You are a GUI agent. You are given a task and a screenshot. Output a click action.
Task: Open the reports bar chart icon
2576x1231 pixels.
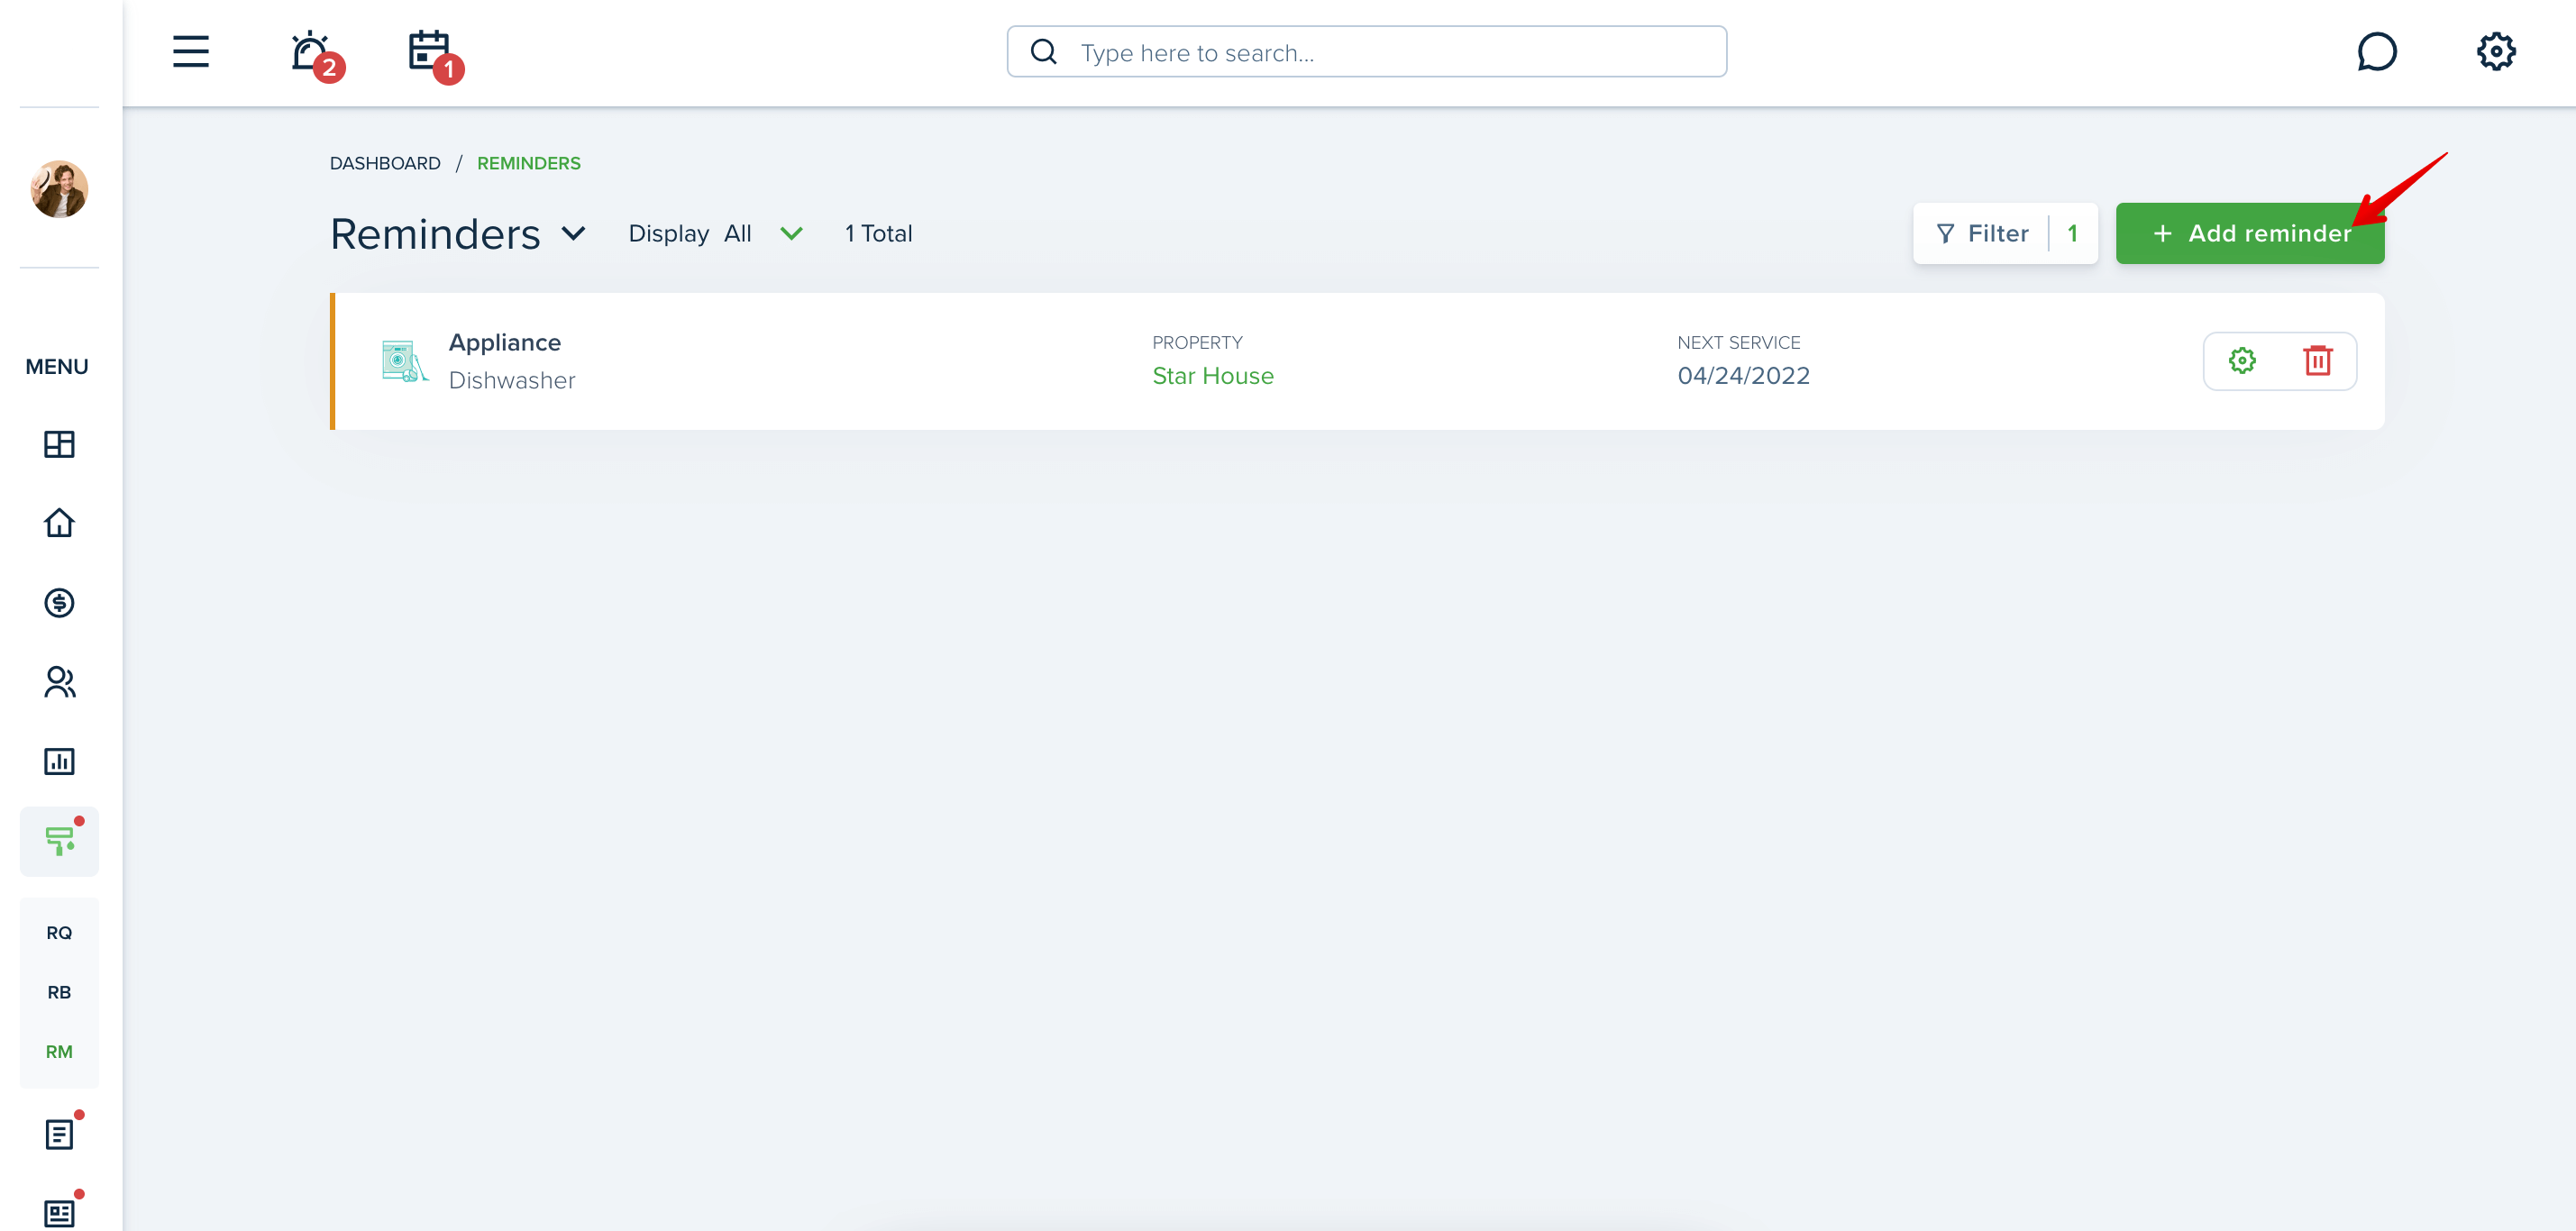[x=59, y=761]
